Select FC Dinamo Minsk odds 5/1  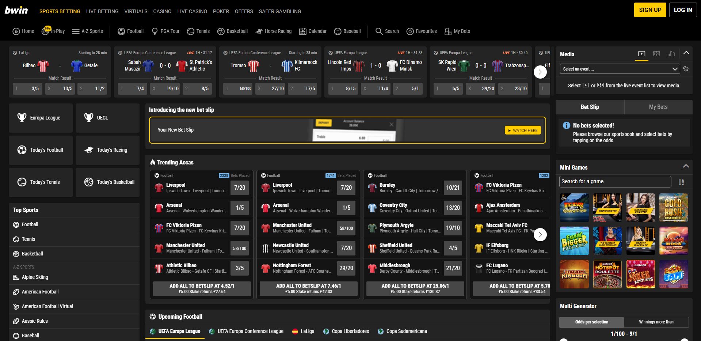(x=408, y=88)
